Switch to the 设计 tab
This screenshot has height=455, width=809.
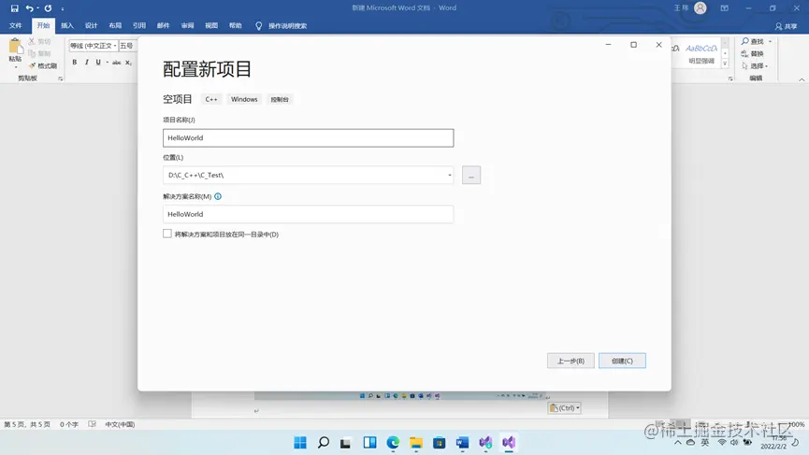tap(92, 25)
